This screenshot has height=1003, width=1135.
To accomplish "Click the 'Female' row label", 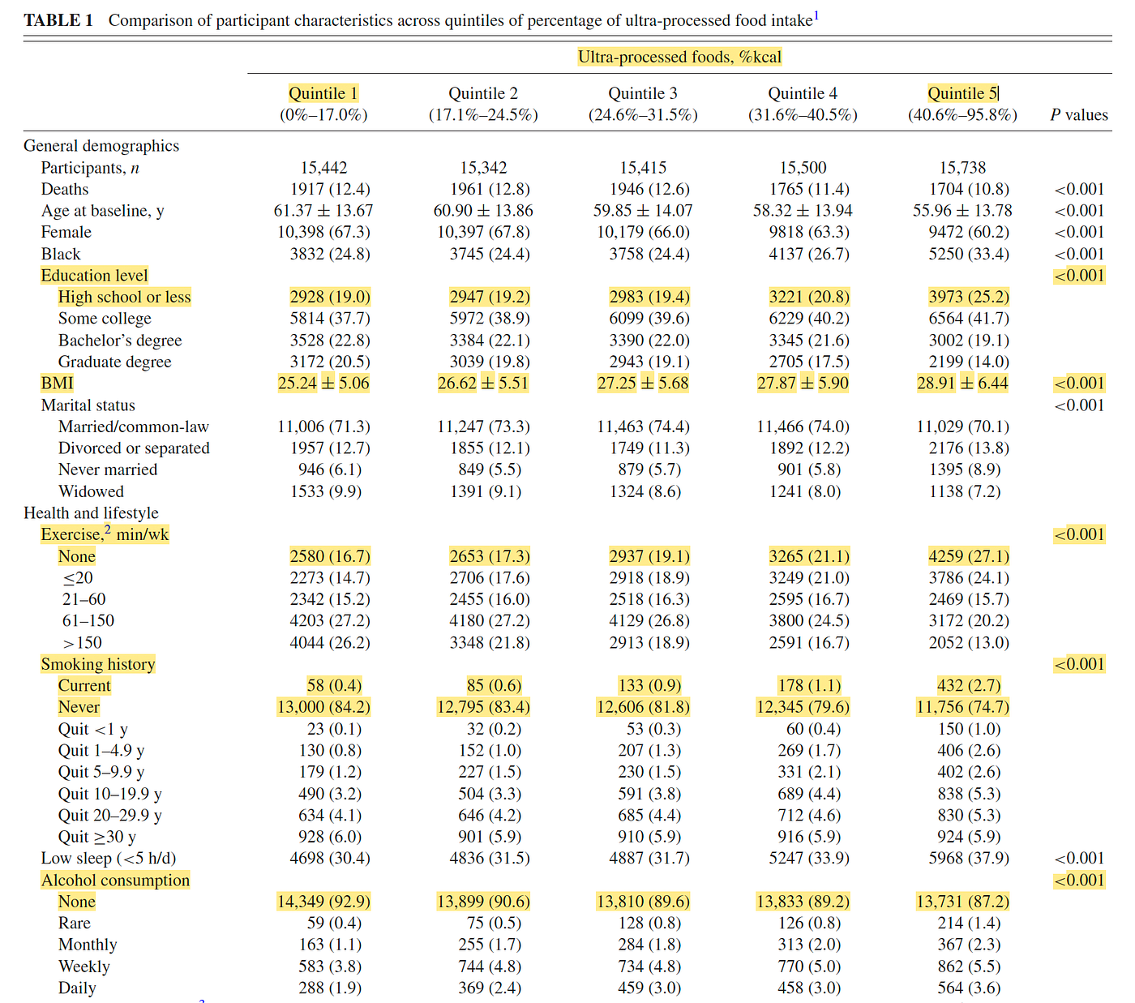I will pos(66,232).
